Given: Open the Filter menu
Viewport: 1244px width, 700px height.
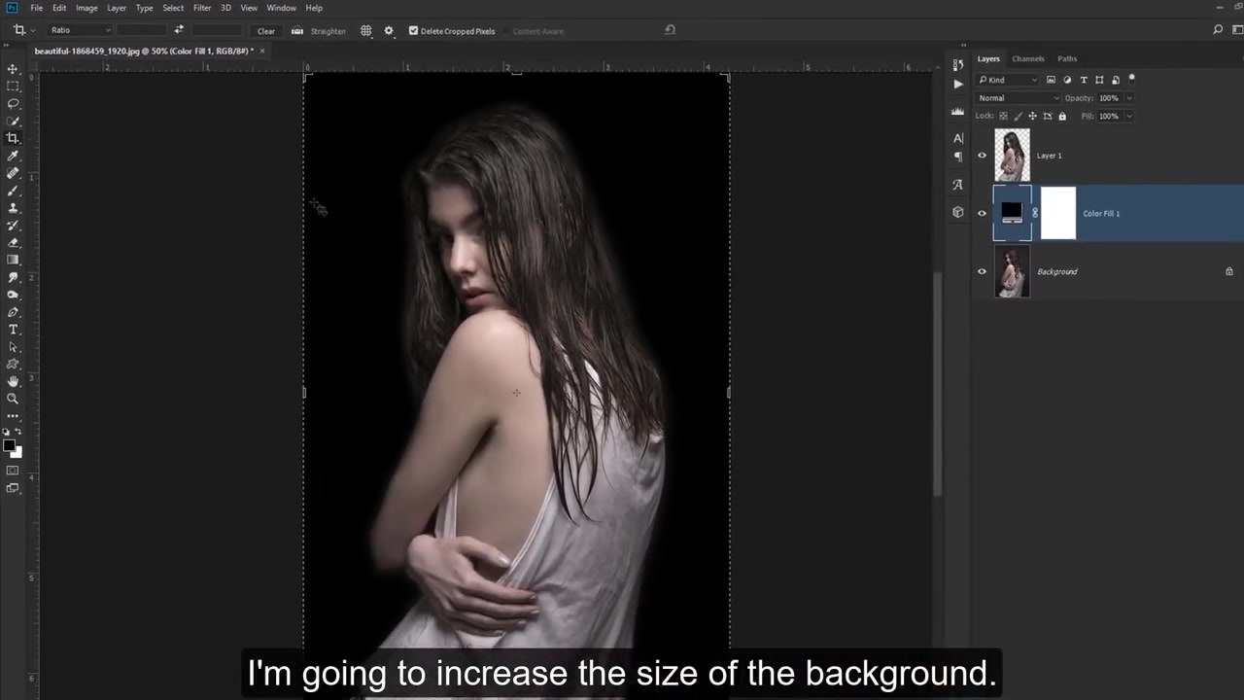Looking at the screenshot, I should pos(202,8).
